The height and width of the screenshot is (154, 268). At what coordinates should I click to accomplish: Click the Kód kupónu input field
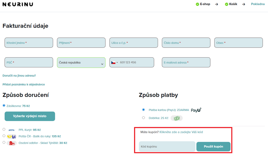click(x=167, y=147)
